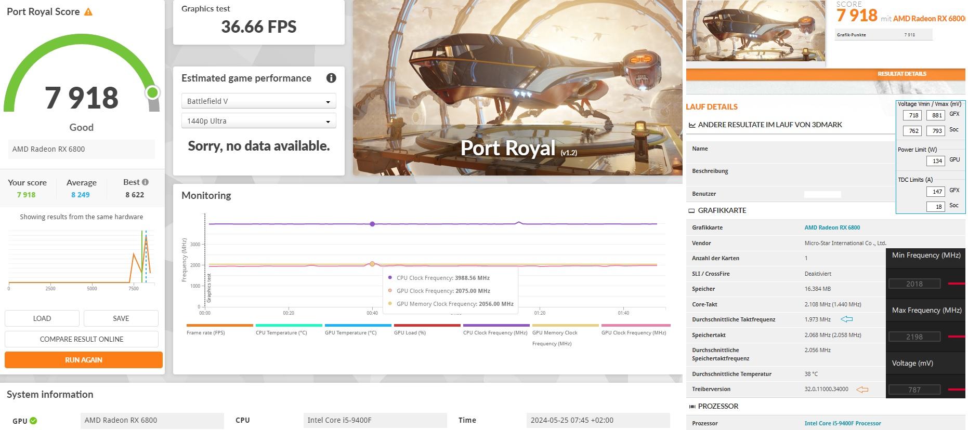The height and width of the screenshot is (430, 968).
Task: Click COMPARE RESULT ONLINE
Action: [82, 339]
